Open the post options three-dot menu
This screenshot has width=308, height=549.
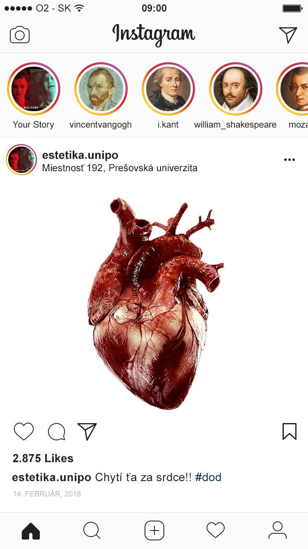coord(290,160)
